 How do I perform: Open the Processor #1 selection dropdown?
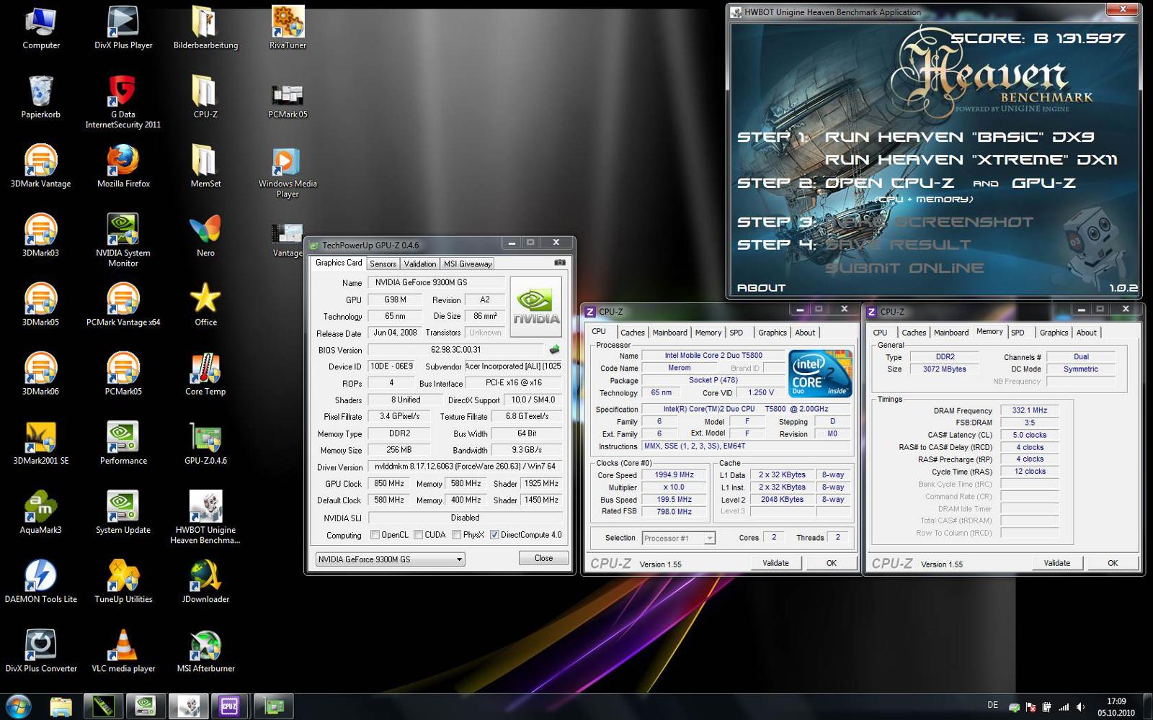click(x=678, y=538)
